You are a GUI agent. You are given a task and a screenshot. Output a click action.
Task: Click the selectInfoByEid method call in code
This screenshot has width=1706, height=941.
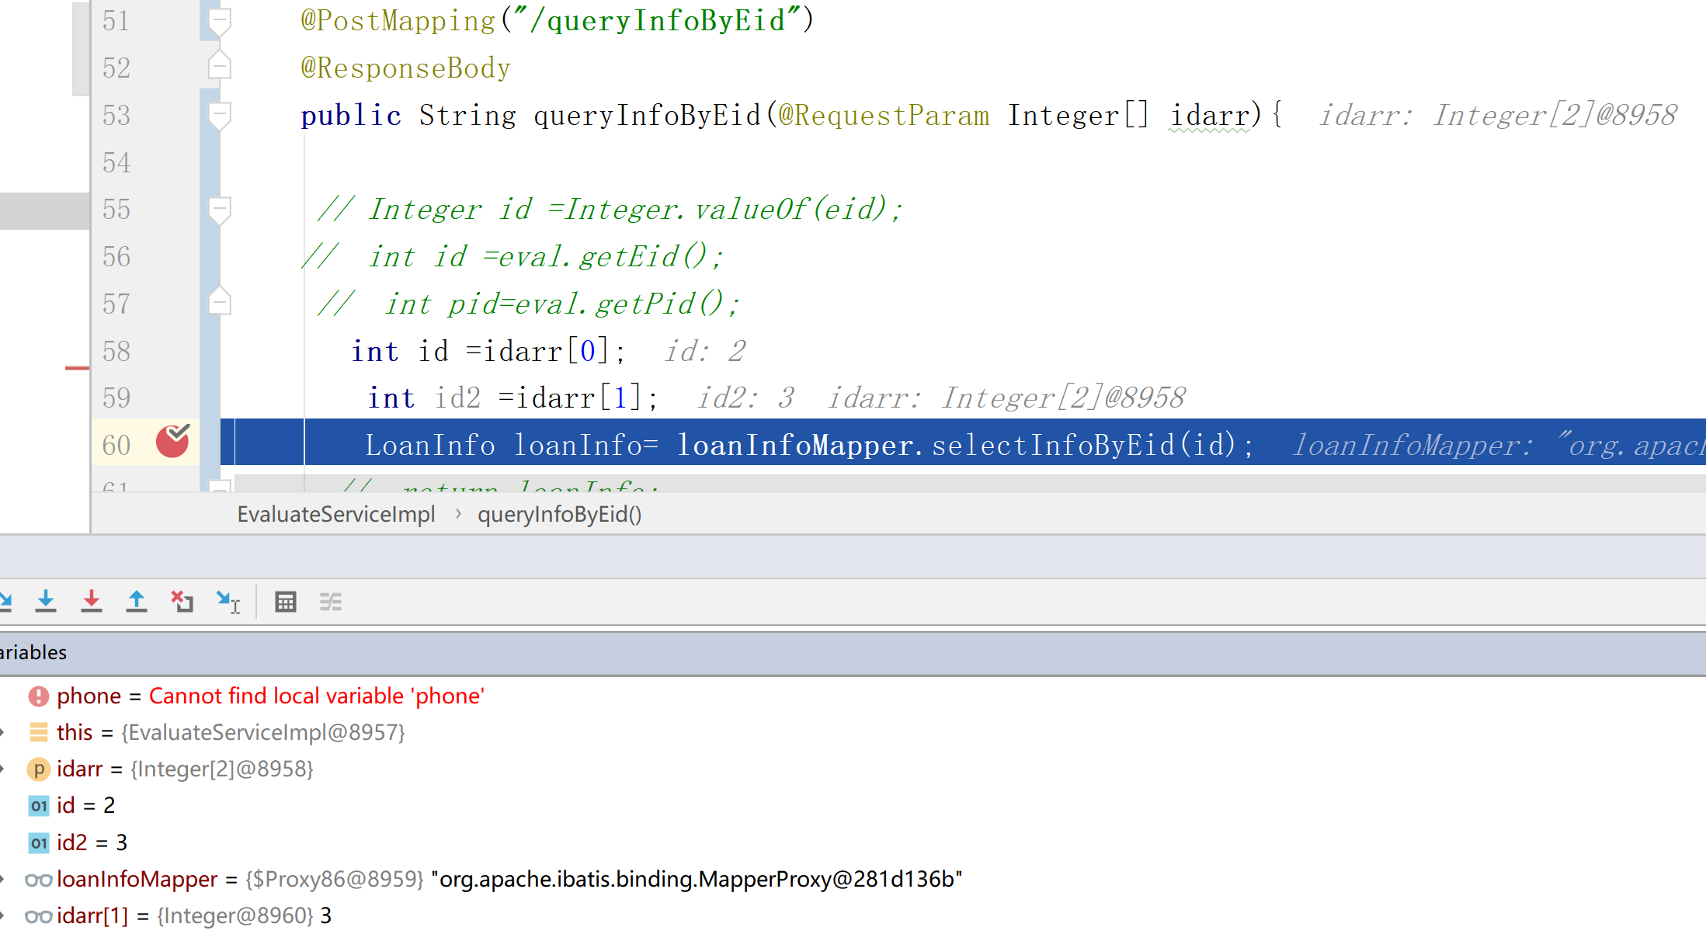coord(1052,445)
